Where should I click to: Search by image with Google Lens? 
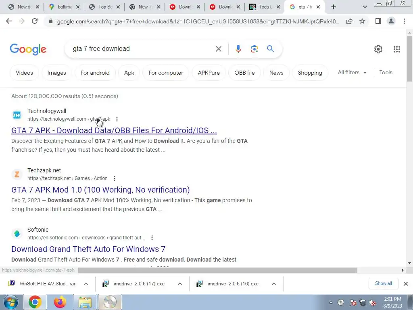254,49
